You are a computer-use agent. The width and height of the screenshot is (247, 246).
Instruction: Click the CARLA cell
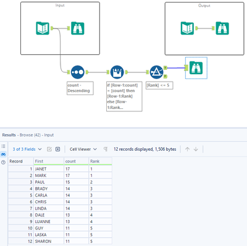click(49, 195)
